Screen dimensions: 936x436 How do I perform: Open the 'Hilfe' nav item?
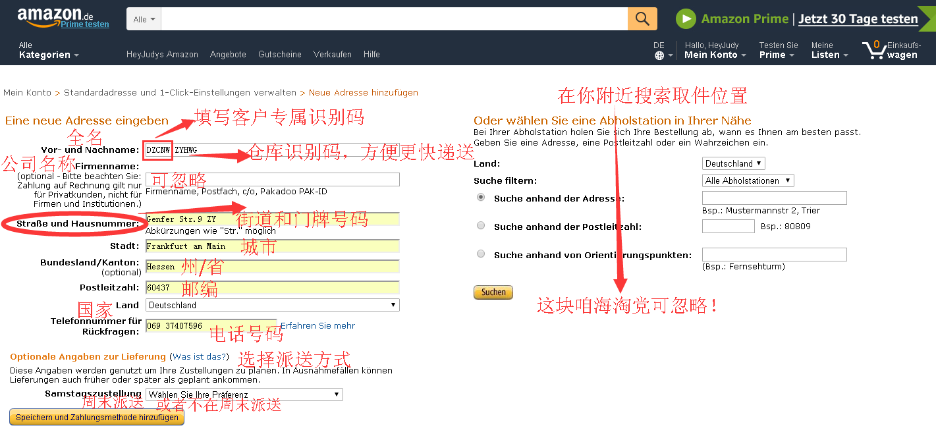pos(372,55)
